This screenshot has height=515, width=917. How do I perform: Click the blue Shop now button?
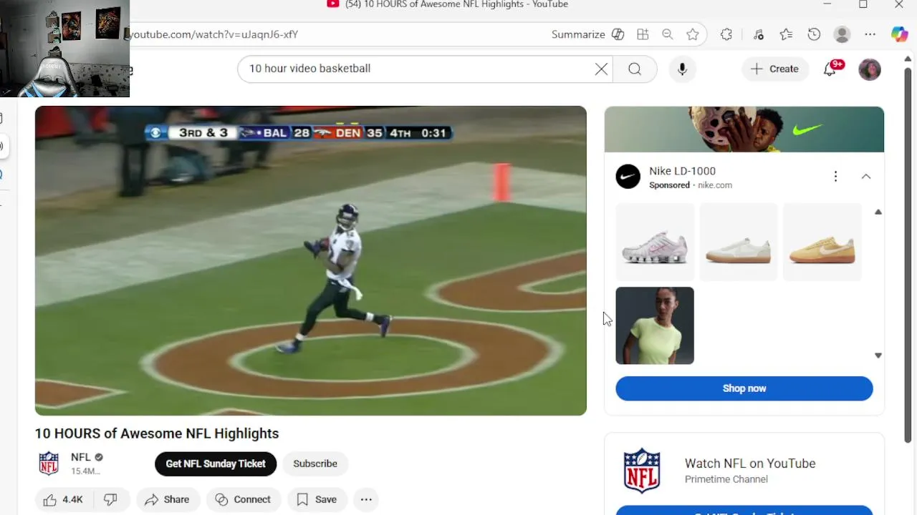click(x=744, y=388)
